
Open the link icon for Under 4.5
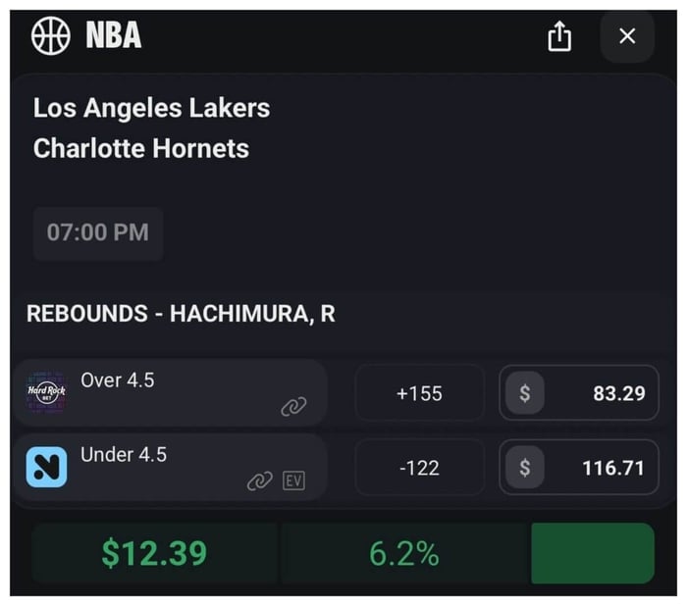click(259, 480)
